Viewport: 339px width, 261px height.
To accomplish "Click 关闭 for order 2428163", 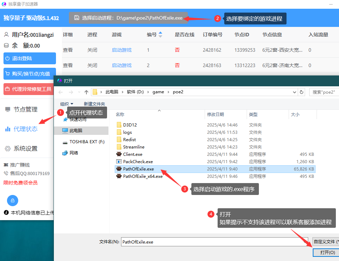I will pos(92,65).
